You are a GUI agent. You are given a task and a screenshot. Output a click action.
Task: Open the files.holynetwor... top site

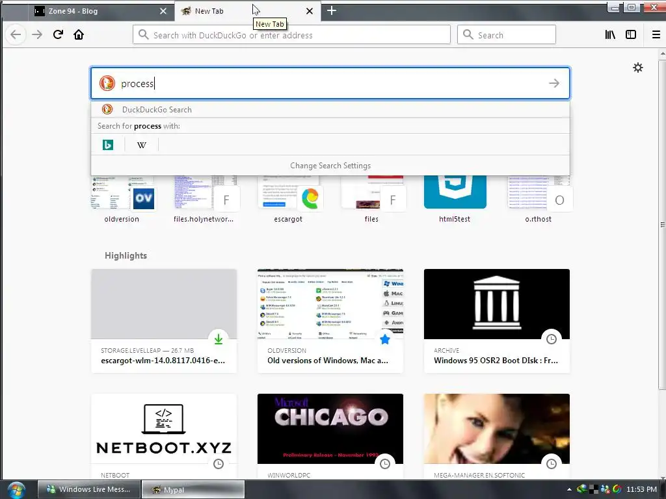pyautogui.click(x=204, y=199)
